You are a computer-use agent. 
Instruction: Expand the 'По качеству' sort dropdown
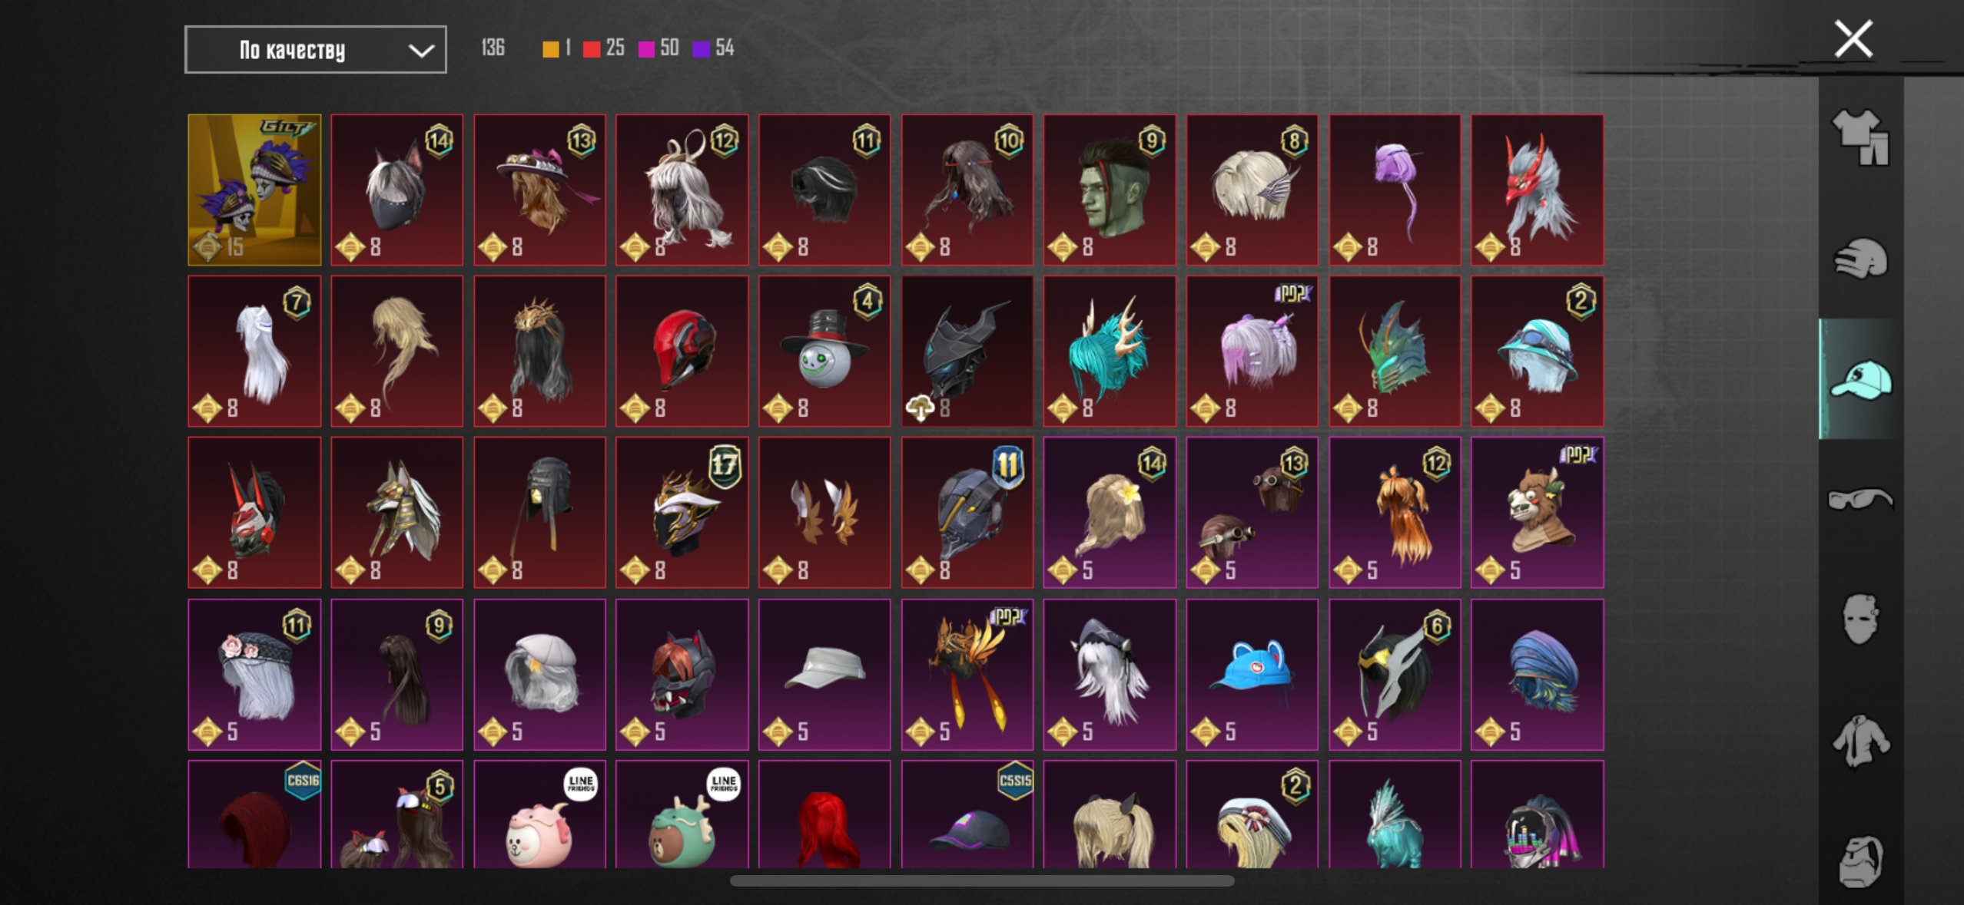[x=315, y=50]
